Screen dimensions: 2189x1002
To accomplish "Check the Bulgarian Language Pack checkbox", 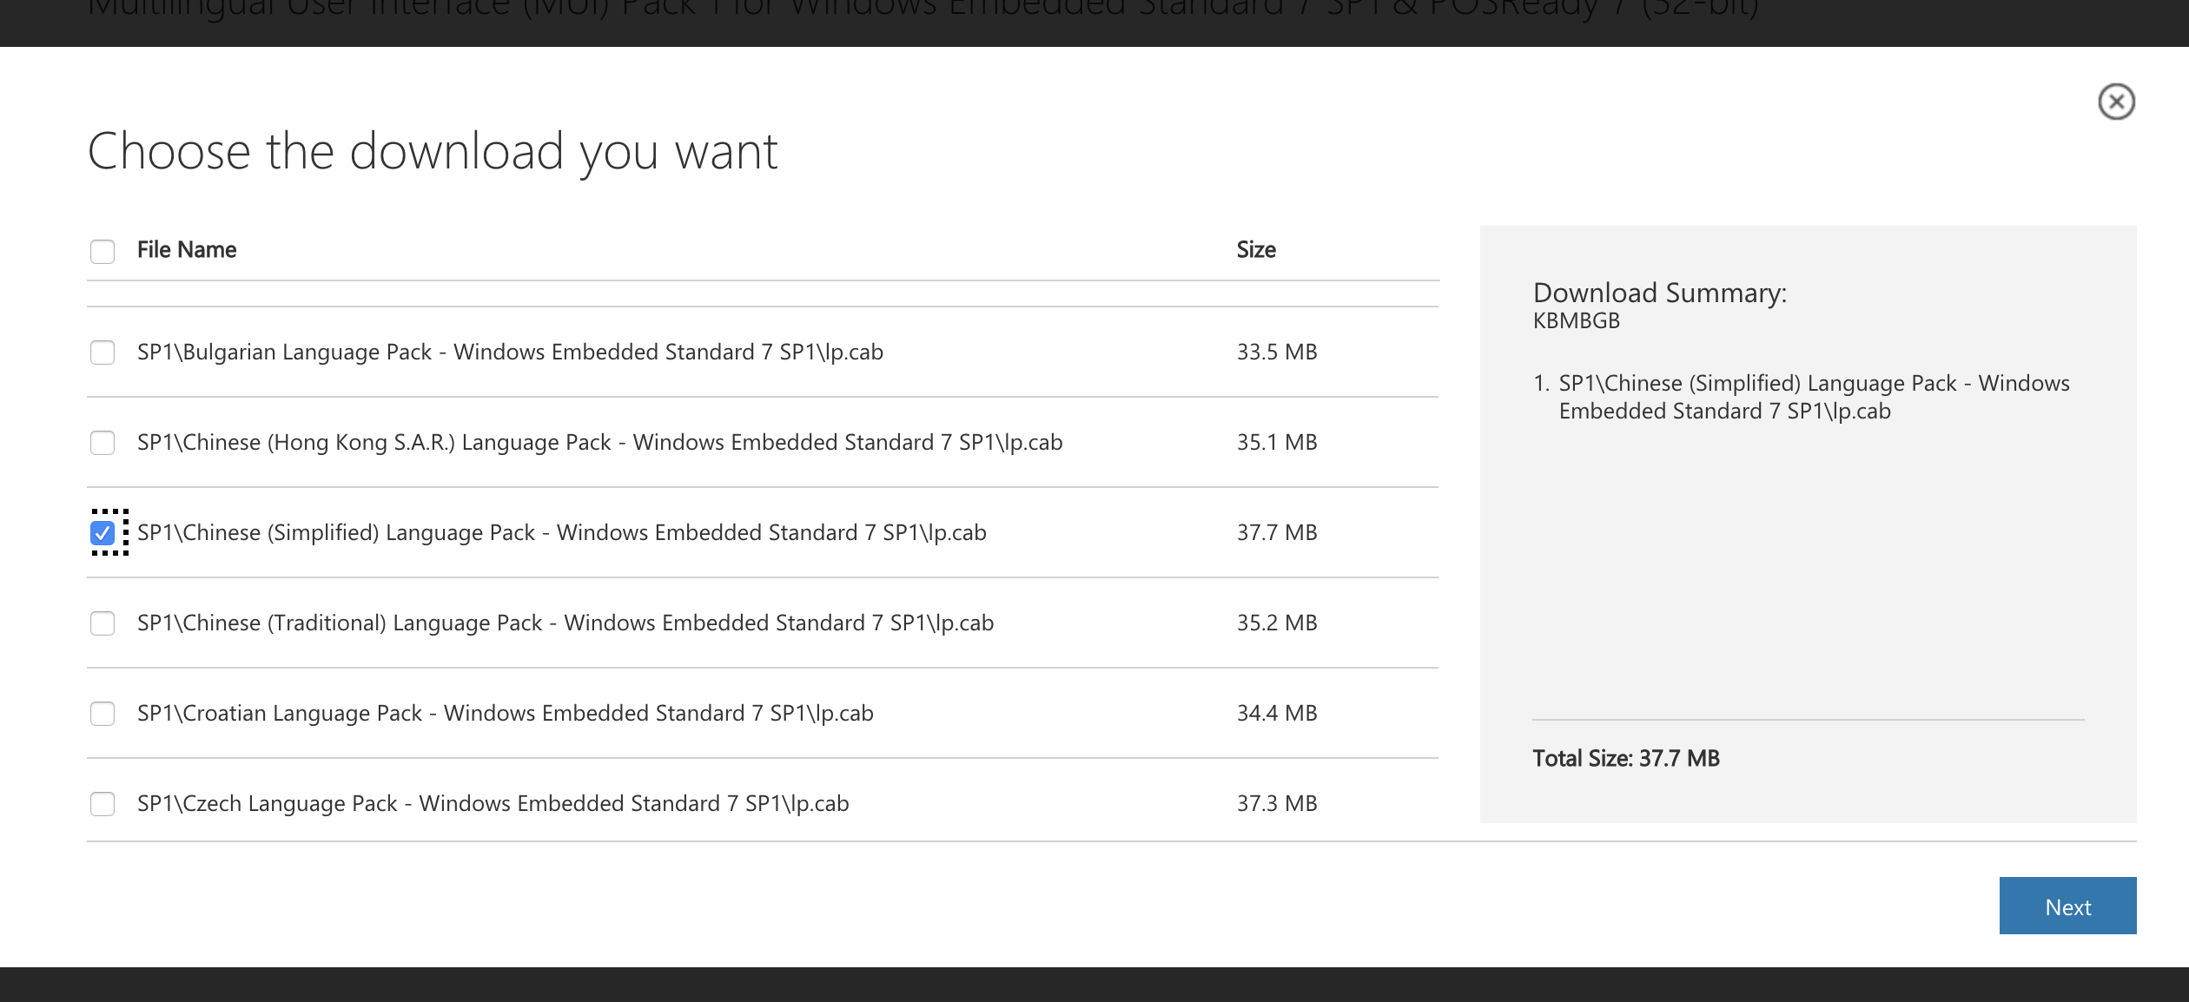I will (103, 353).
